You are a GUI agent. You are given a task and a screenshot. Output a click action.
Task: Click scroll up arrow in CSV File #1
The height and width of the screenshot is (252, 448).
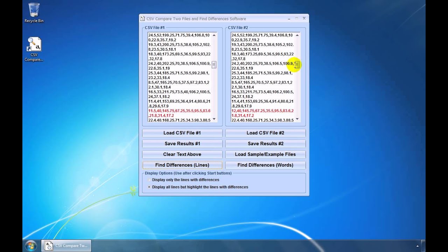click(x=214, y=35)
